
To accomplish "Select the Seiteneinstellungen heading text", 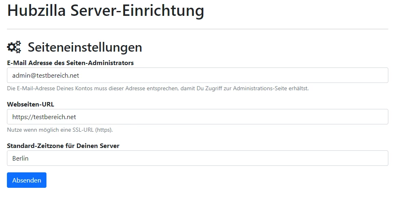I will [x=85, y=47].
